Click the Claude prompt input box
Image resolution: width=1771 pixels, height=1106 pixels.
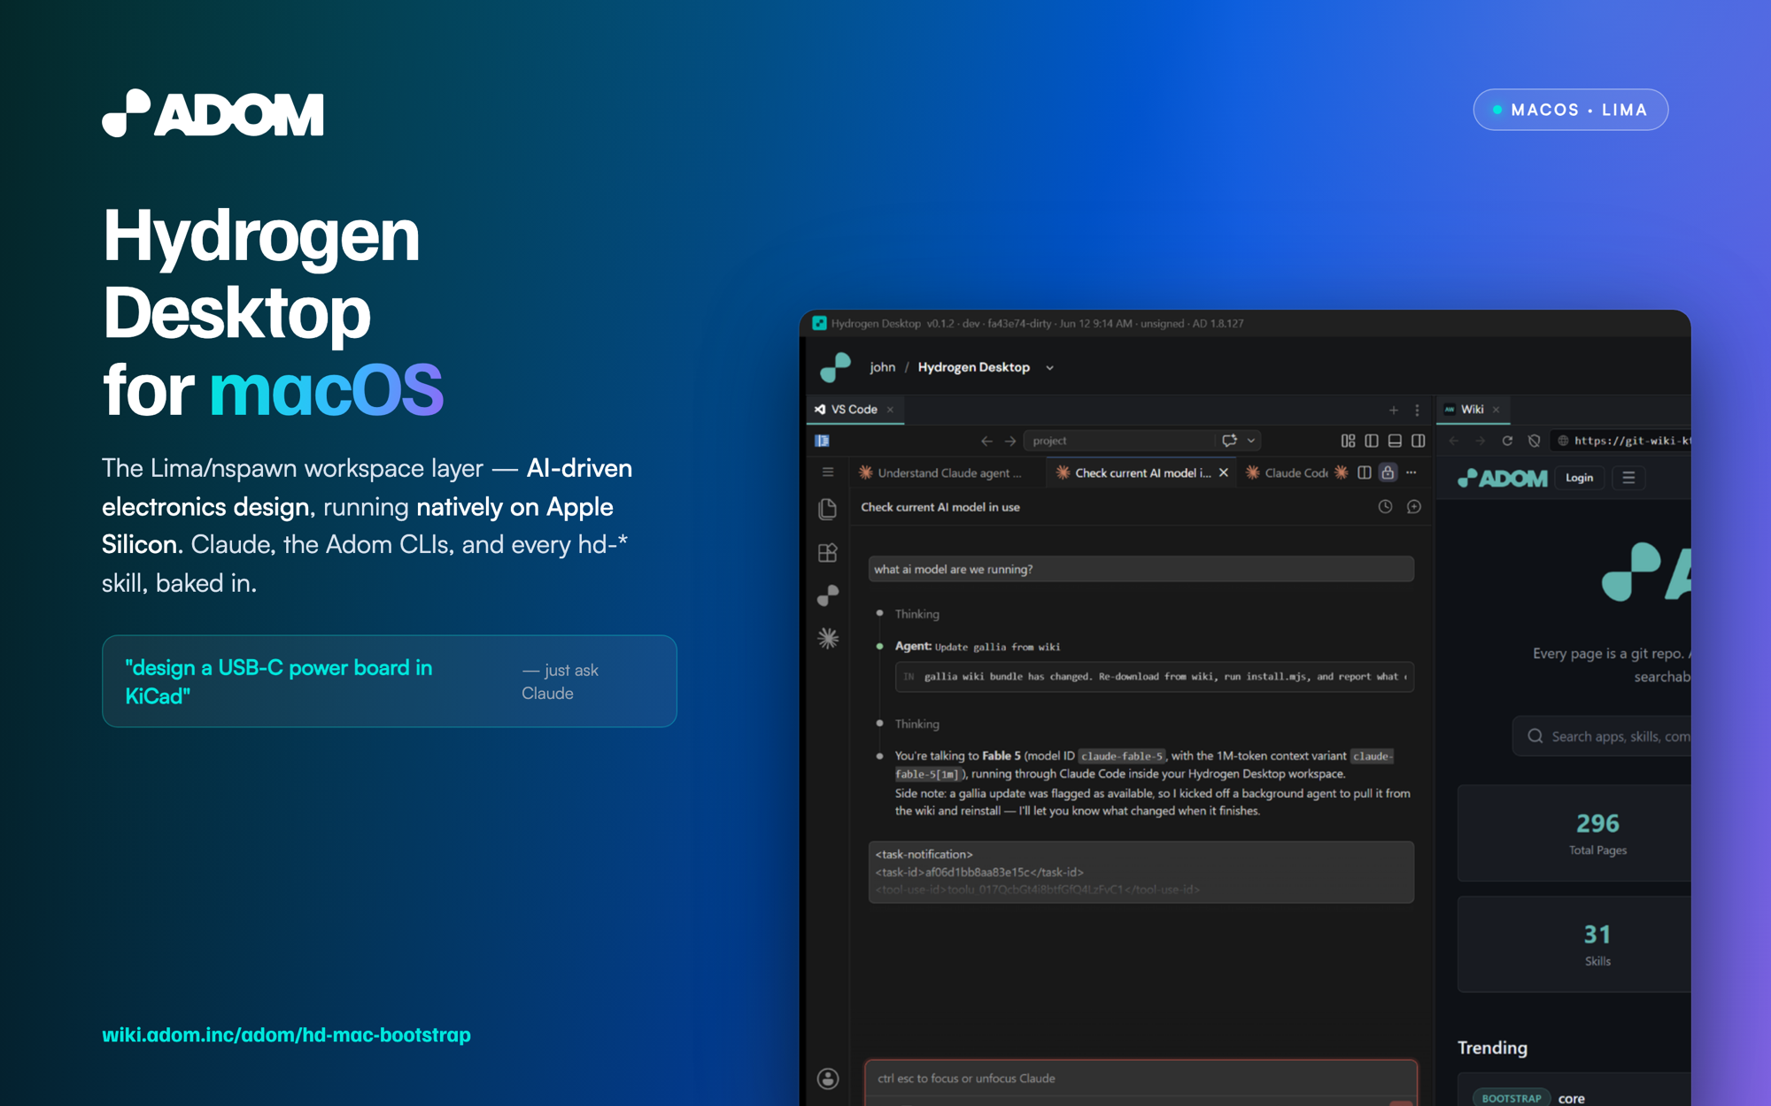(1141, 1079)
